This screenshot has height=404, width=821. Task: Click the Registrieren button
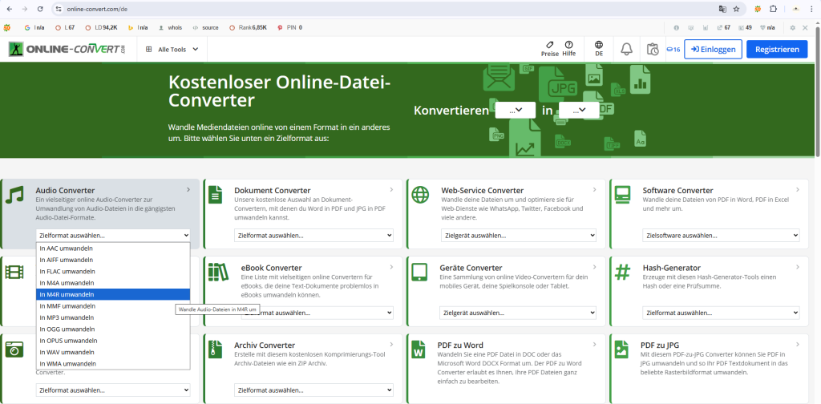click(x=778, y=49)
